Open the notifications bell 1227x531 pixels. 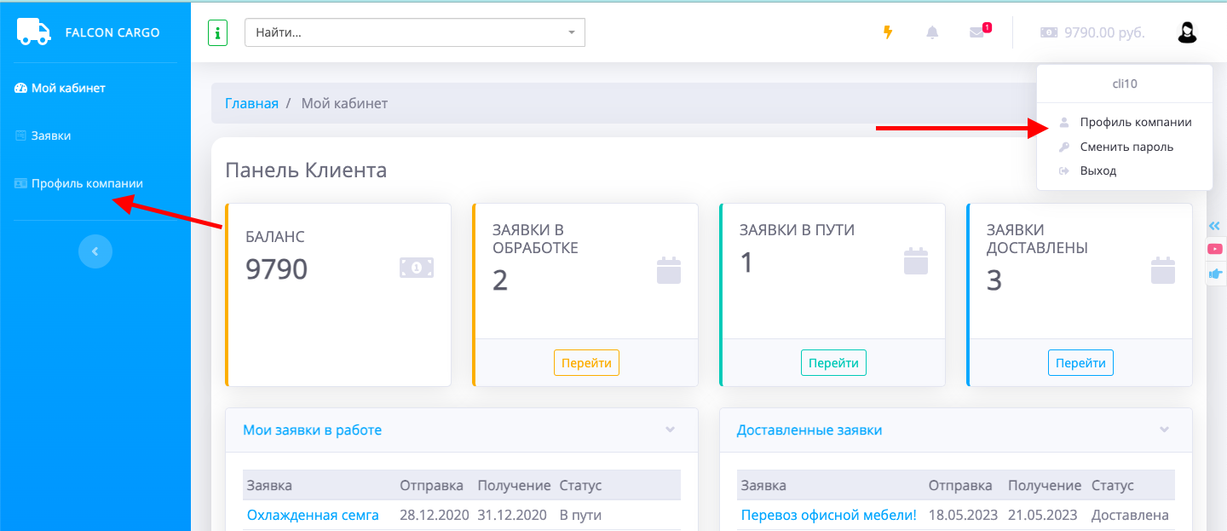932,32
